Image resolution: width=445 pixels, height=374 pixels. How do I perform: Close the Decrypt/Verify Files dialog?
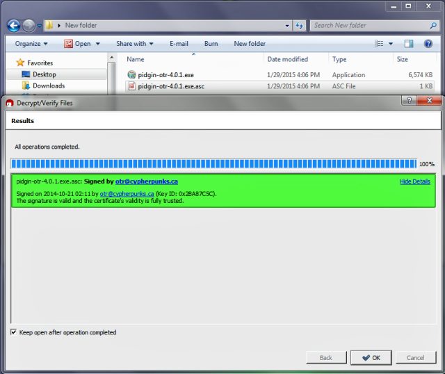click(x=430, y=100)
